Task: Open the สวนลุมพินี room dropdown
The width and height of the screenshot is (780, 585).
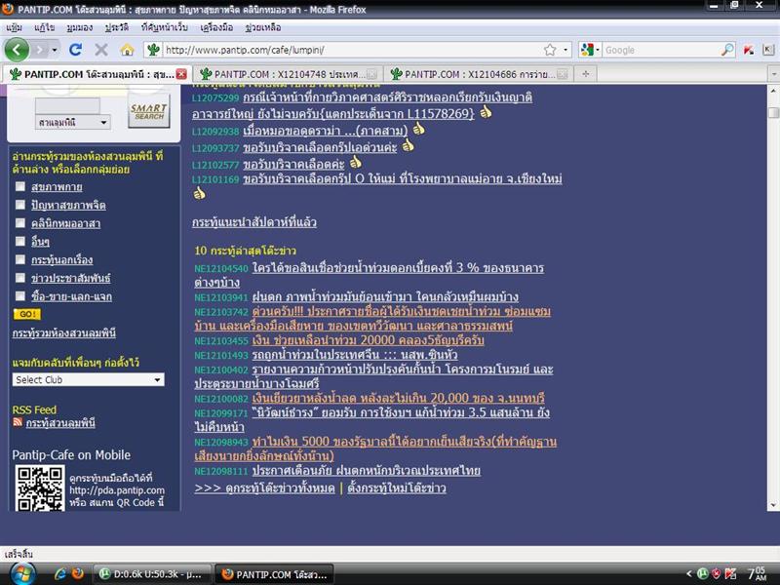Action: [x=72, y=123]
